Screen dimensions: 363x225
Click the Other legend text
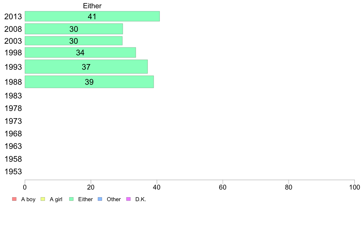[x=114, y=199]
